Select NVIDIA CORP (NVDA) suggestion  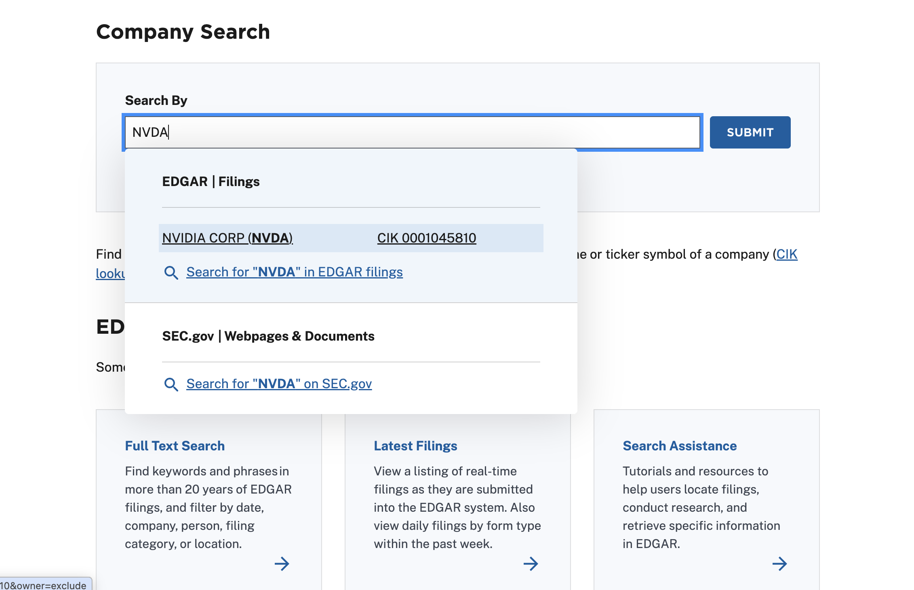227,238
